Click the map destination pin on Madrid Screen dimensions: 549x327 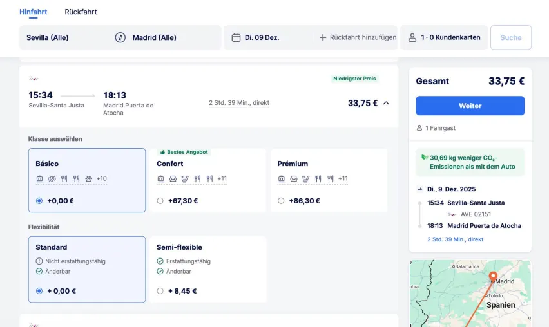pos(493,277)
